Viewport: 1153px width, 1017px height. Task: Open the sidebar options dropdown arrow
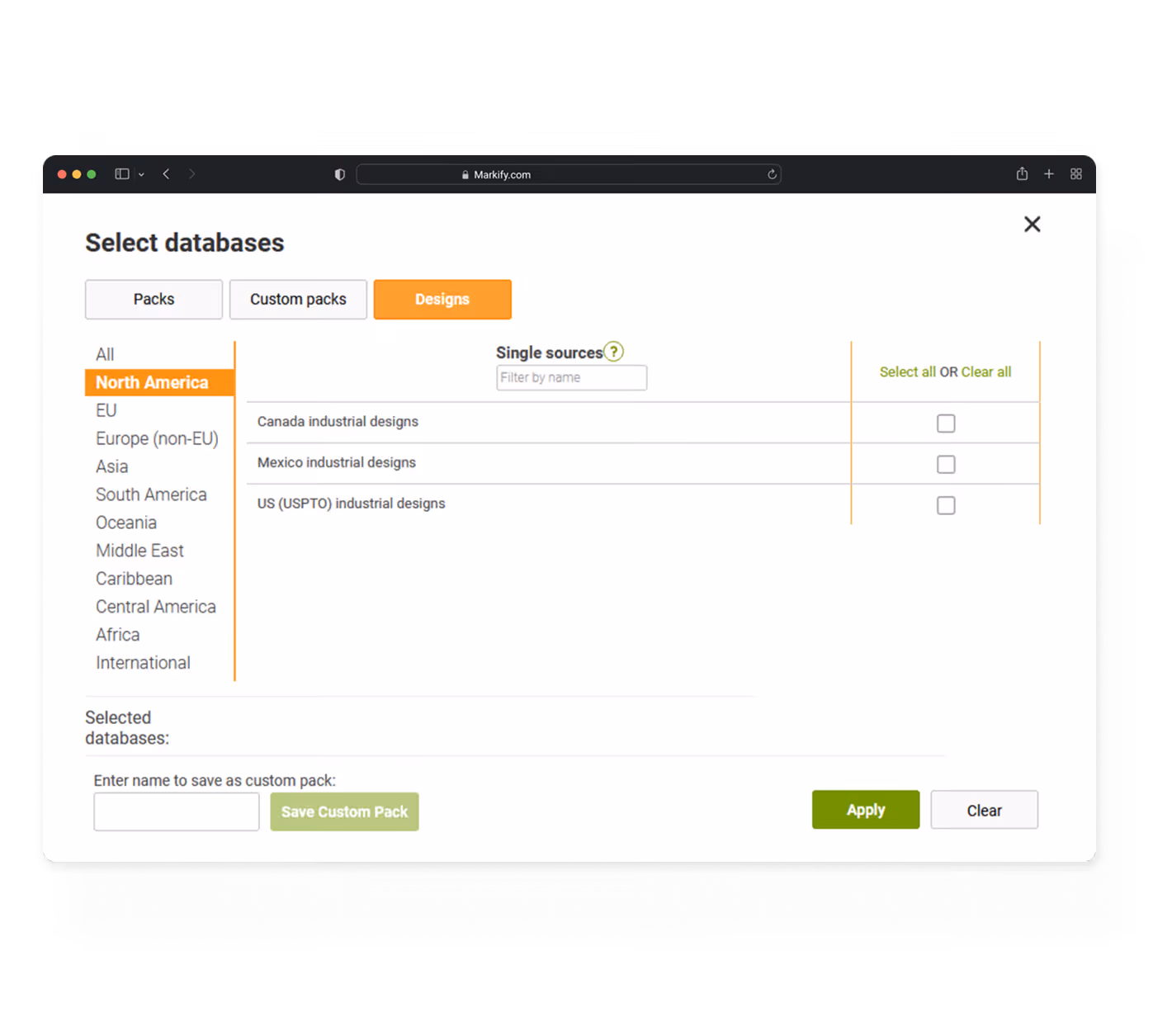pyautogui.click(x=141, y=175)
